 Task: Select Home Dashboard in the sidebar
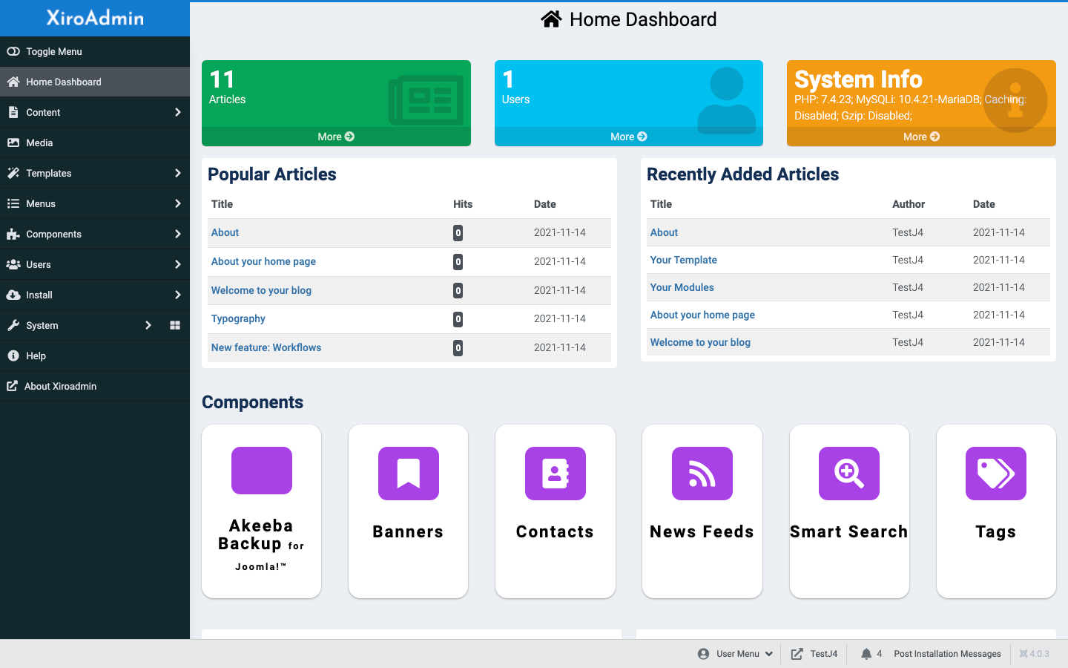pyautogui.click(x=62, y=82)
